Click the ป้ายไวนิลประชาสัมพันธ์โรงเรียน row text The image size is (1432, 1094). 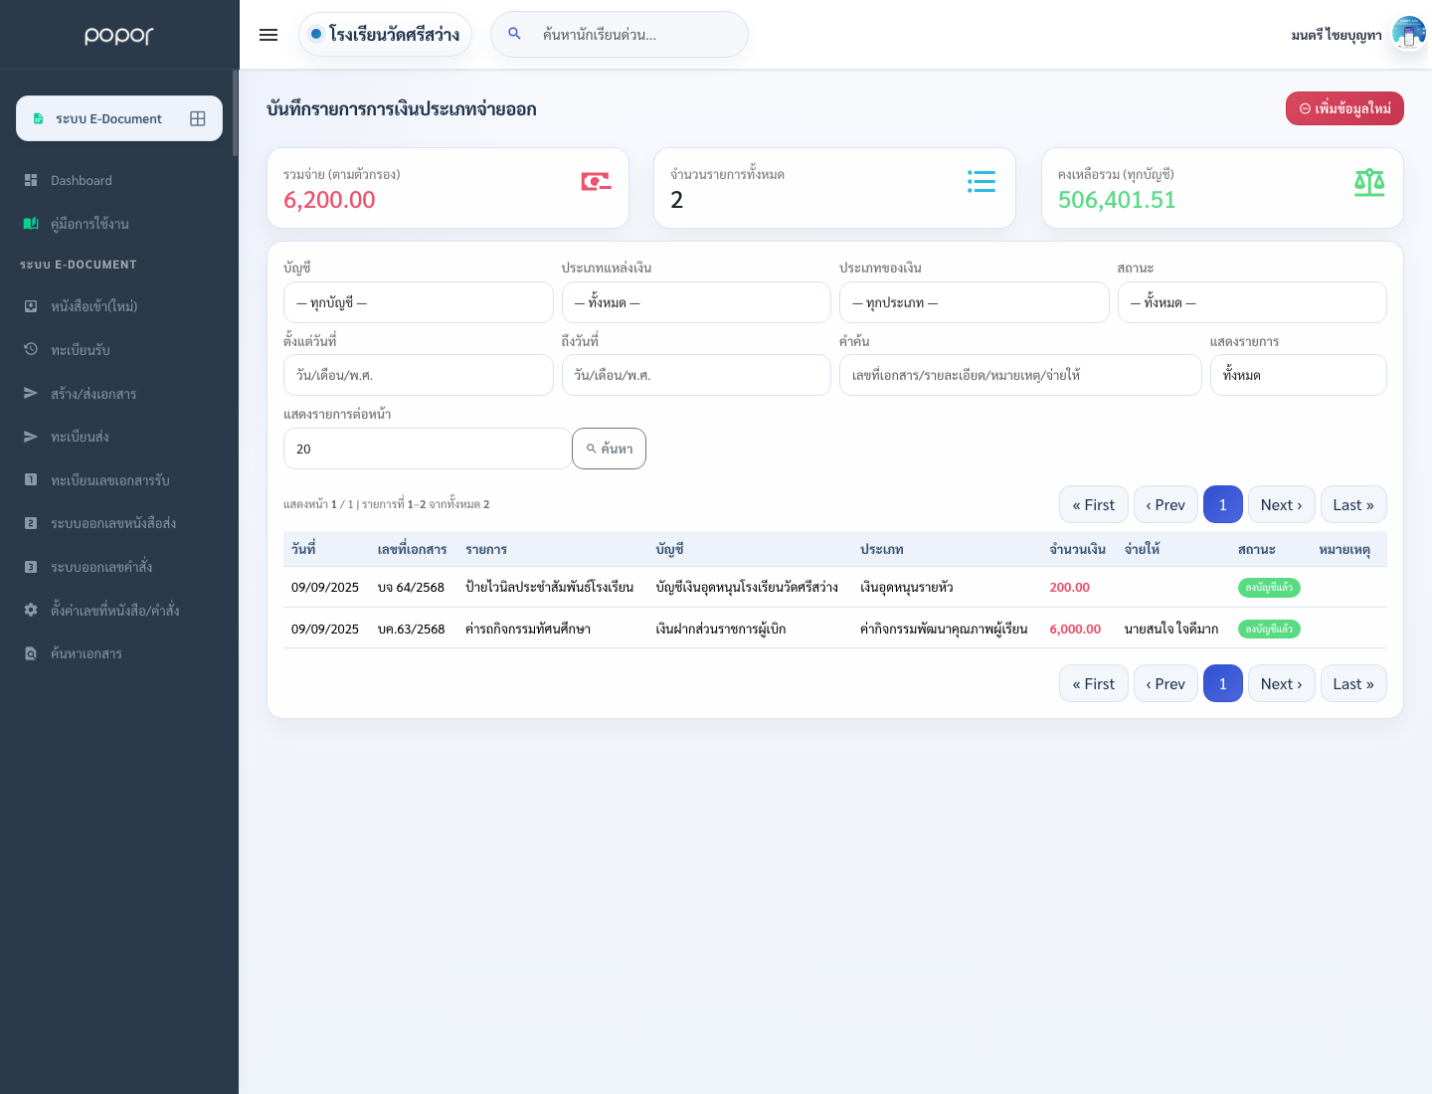click(x=549, y=587)
